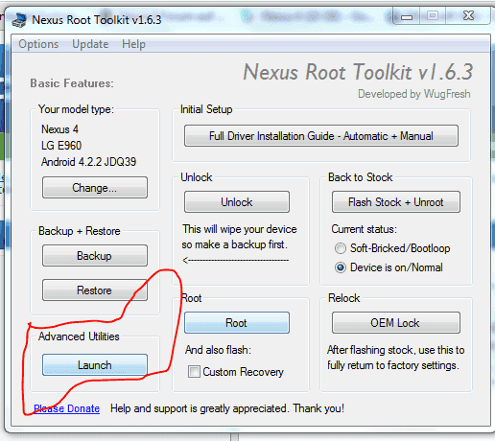Click the Restore button
The image size is (495, 441).
95,290
